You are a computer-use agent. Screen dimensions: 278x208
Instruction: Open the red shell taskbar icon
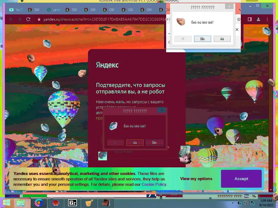(55, 203)
